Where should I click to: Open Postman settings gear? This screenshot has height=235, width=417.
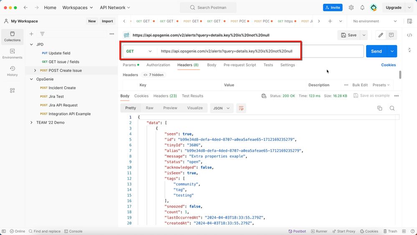[351, 7]
